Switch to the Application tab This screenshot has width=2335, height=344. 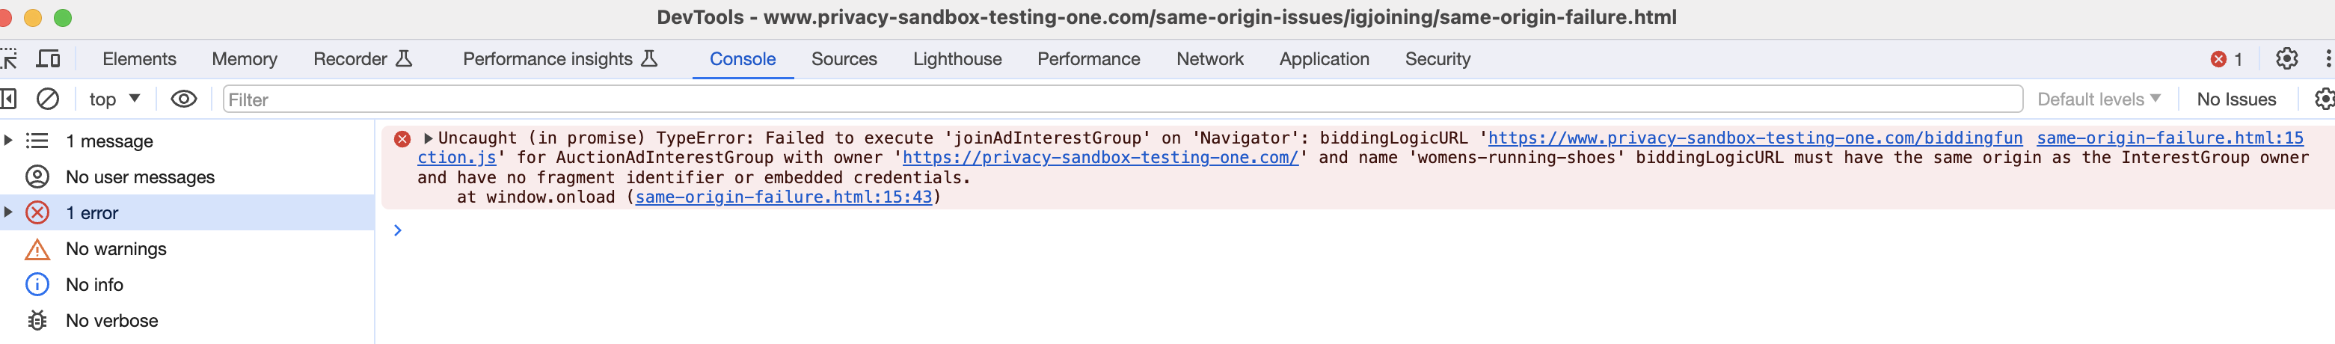pyautogui.click(x=1323, y=59)
